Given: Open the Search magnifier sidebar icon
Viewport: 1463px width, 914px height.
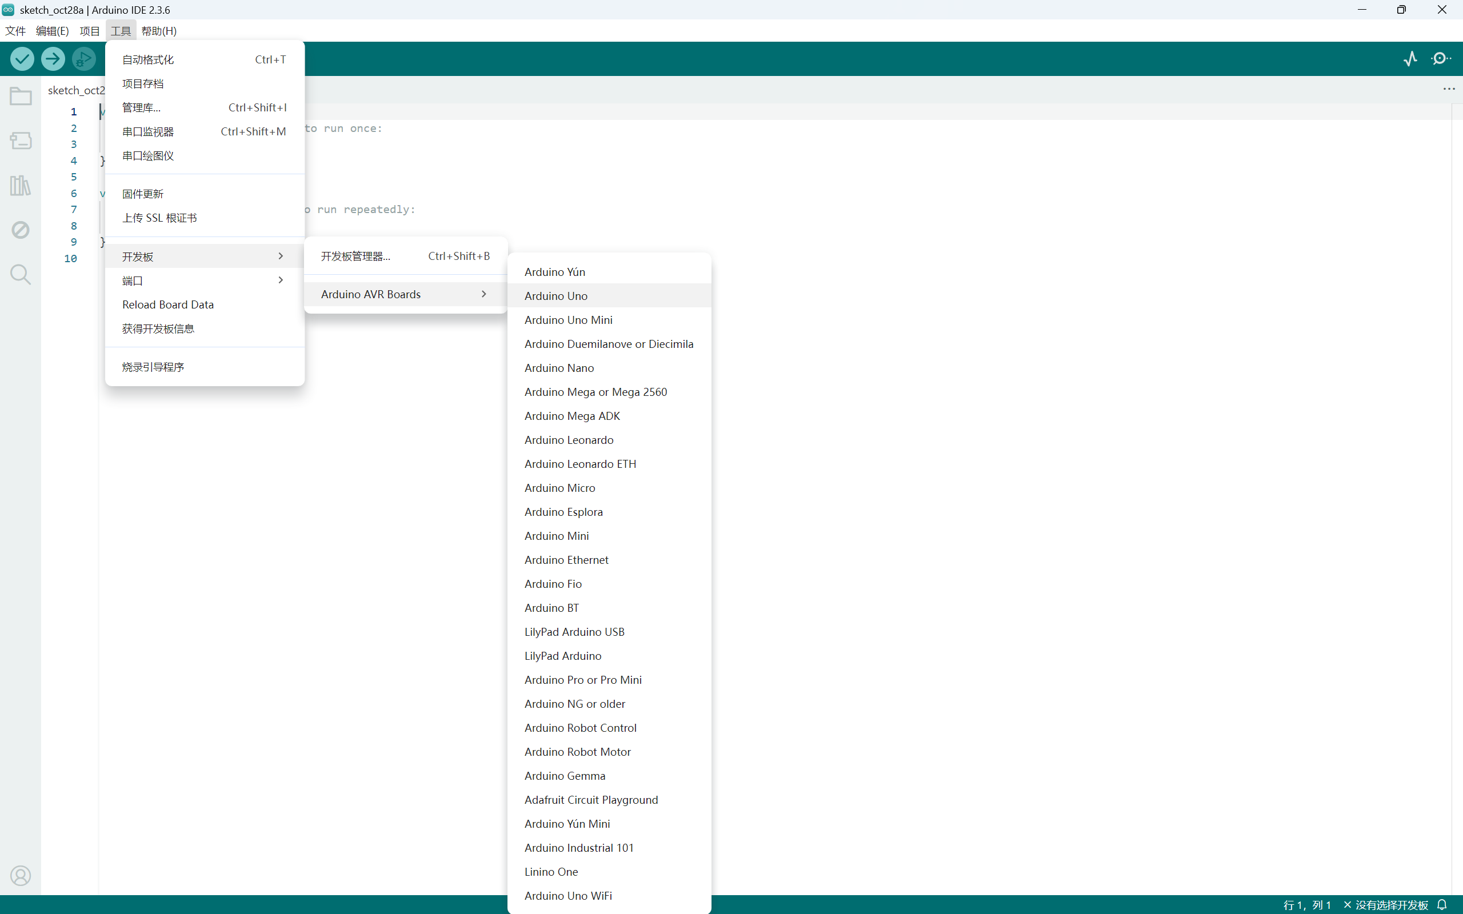Looking at the screenshot, I should click(21, 274).
